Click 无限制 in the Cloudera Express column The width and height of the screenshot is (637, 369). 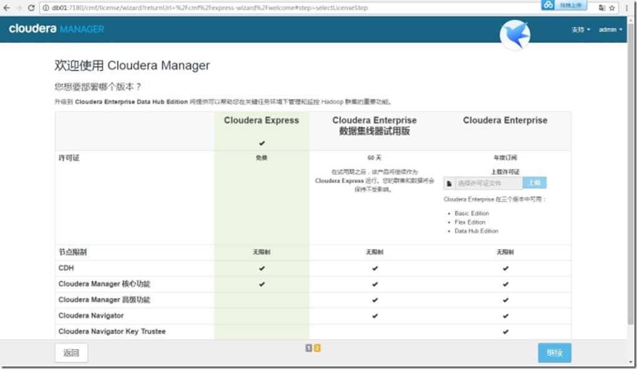[261, 252]
